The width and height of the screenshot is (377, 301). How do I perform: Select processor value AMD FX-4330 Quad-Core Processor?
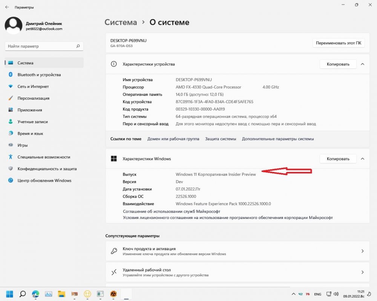[x=208, y=87]
